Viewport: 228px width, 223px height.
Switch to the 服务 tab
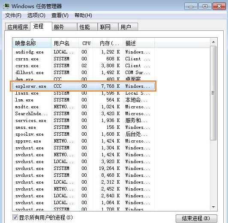(x=64, y=27)
